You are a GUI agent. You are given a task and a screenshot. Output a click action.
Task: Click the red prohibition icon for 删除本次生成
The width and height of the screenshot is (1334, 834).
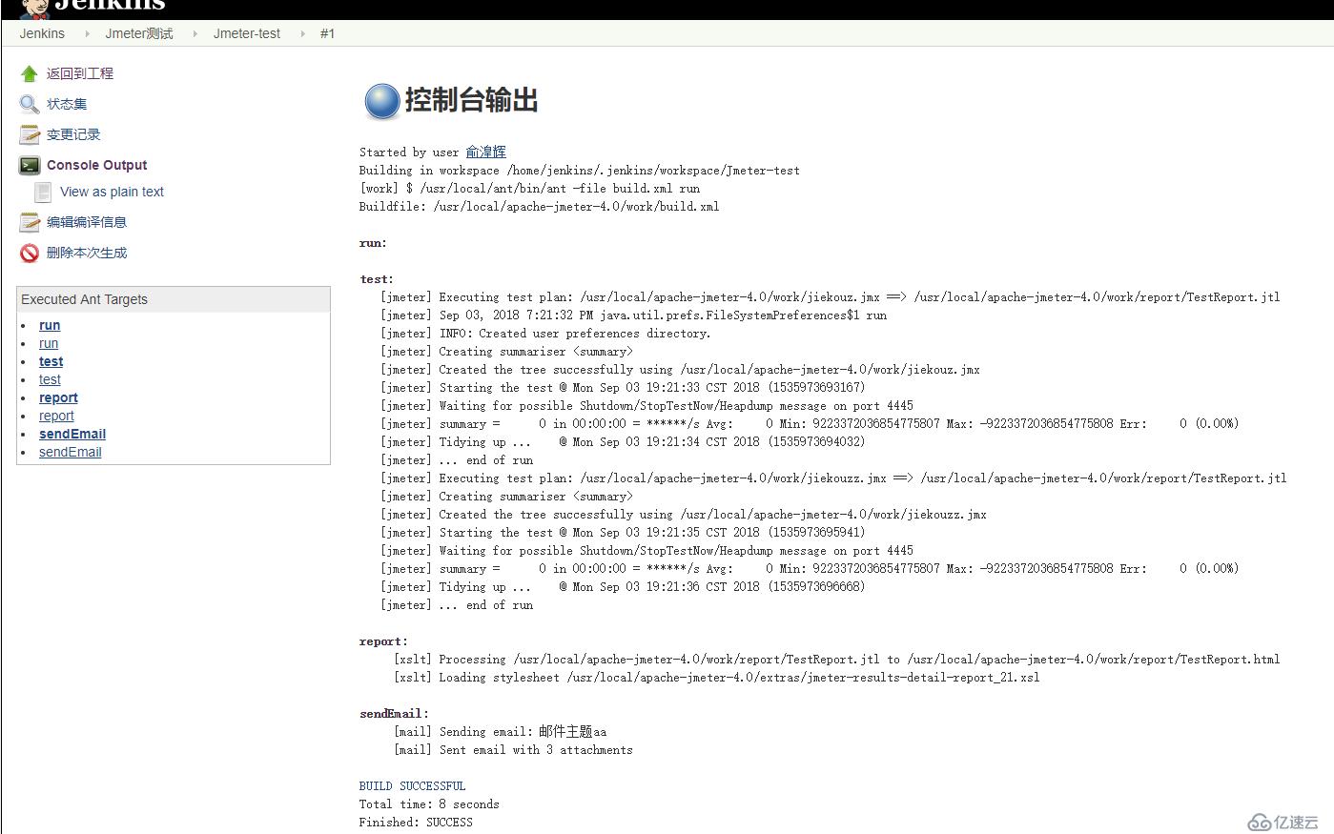pyautogui.click(x=30, y=253)
